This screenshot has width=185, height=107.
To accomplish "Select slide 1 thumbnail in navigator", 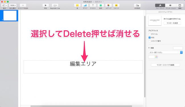I will (10, 16).
